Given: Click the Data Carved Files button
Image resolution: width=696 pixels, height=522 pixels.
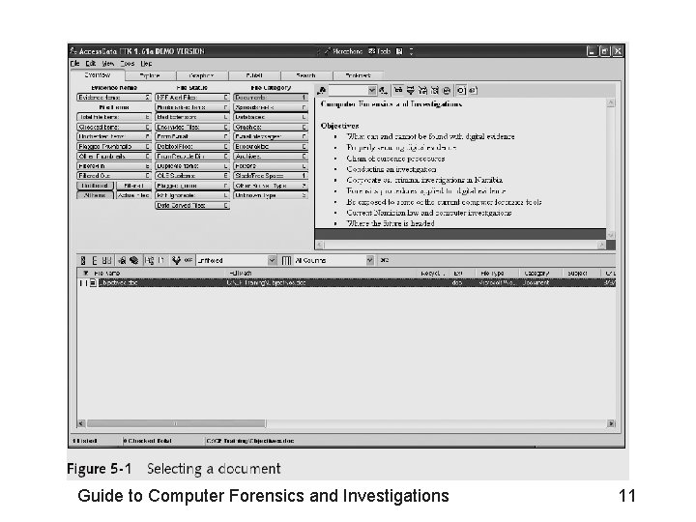Looking at the screenshot, I should coord(192,206).
